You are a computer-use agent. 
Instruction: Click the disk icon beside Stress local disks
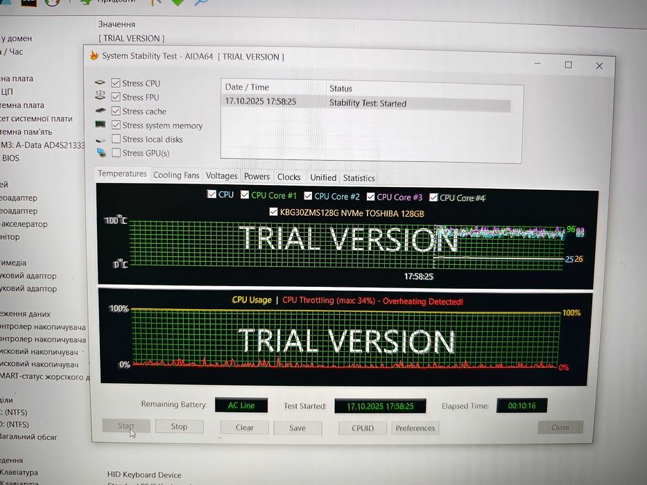(x=101, y=141)
